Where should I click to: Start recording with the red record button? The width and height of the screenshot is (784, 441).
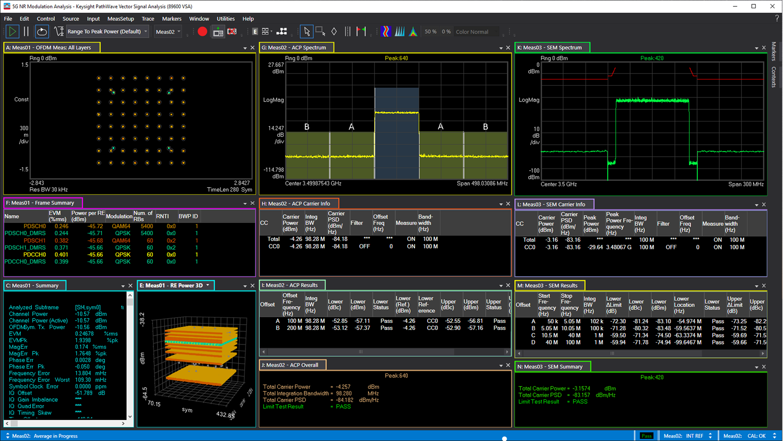[202, 31]
